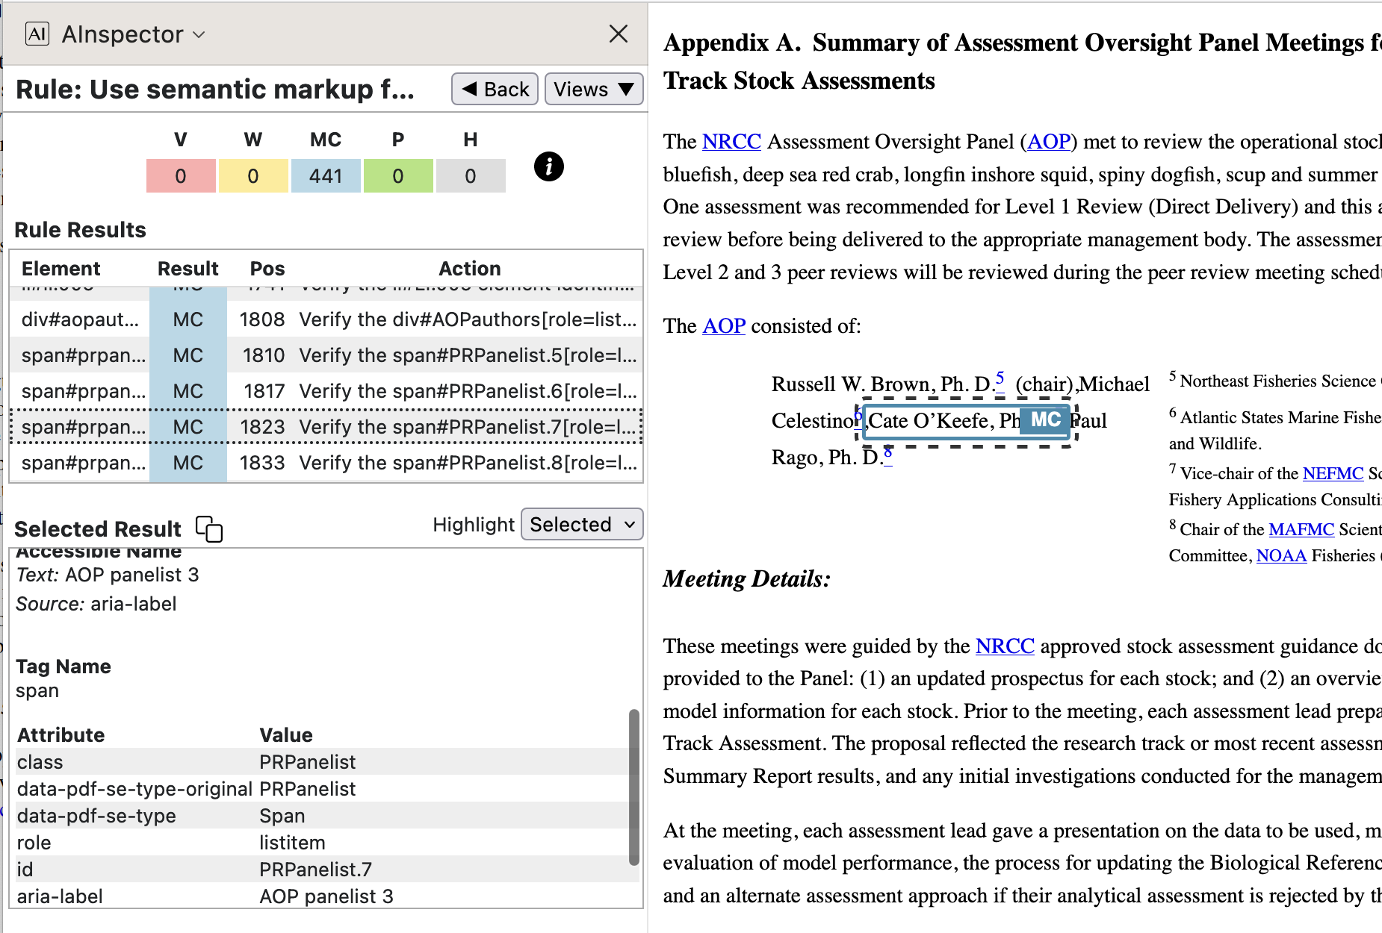
Task: Open the Highlight selection dropdown
Action: (x=581, y=525)
